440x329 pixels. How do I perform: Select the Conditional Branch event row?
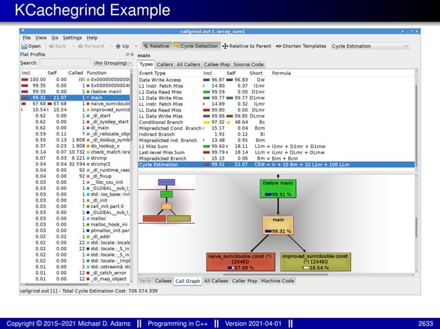[x=277, y=122]
